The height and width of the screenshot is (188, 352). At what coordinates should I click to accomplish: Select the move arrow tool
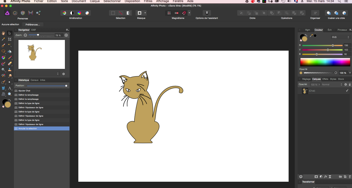point(10,33)
